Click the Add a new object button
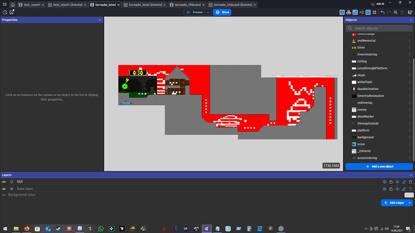Screen dimensions: 415x233 pos(379,166)
